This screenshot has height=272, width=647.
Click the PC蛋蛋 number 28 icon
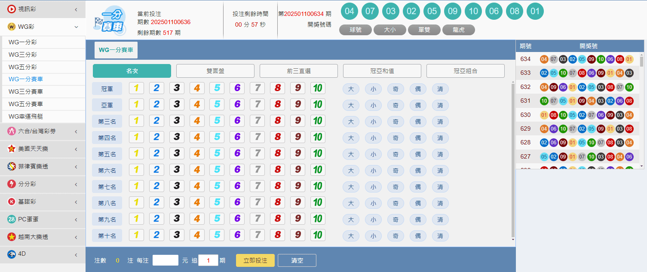(x=12, y=219)
